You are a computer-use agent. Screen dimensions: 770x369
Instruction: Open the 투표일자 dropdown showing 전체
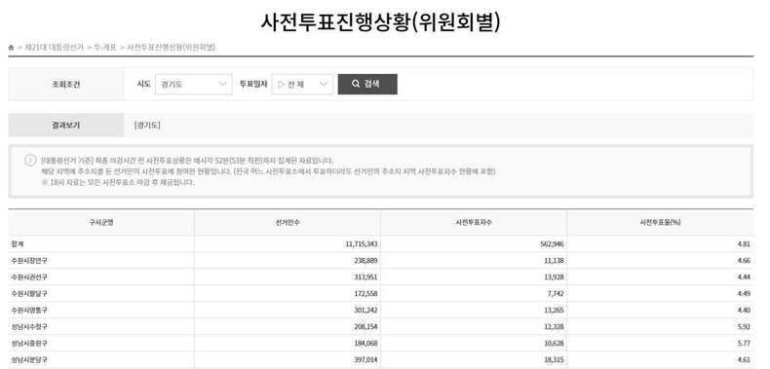[x=302, y=85]
